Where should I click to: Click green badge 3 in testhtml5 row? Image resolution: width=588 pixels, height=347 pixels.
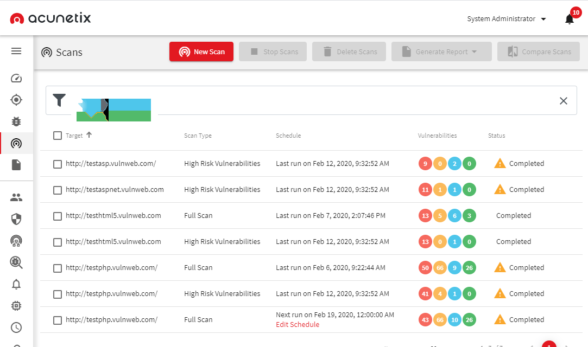469,216
